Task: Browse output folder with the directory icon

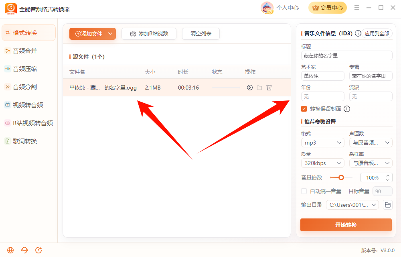Action: (388, 205)
